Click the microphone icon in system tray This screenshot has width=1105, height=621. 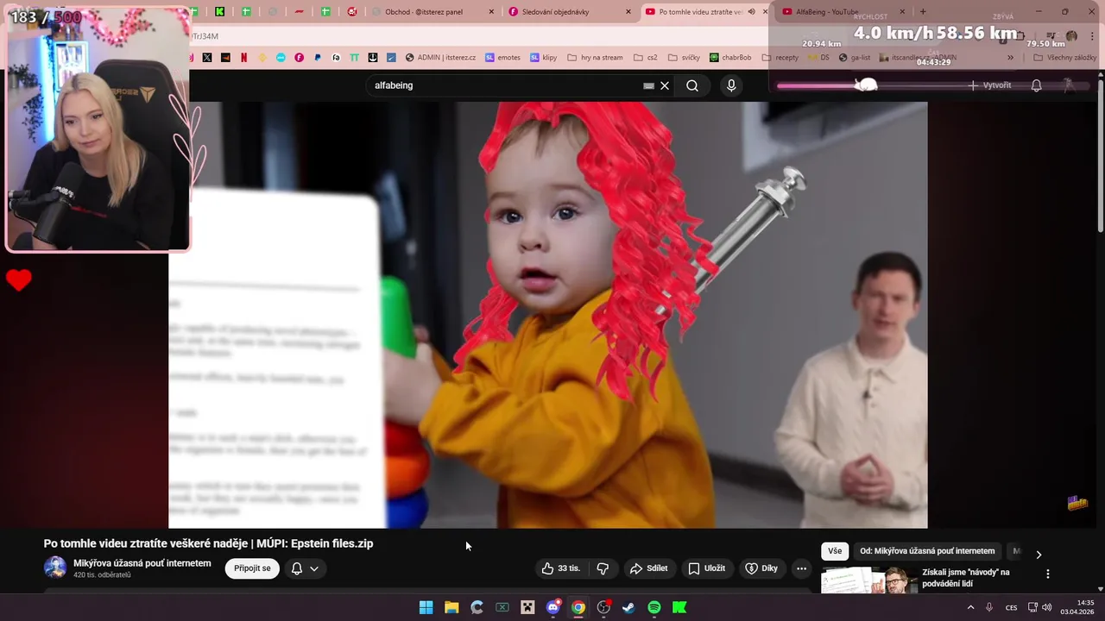(989, 607)
